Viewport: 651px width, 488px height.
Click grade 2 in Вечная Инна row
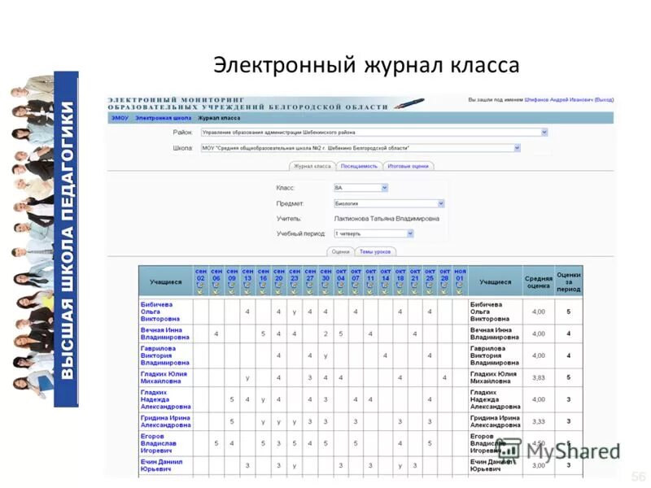(x=325, y=334)
